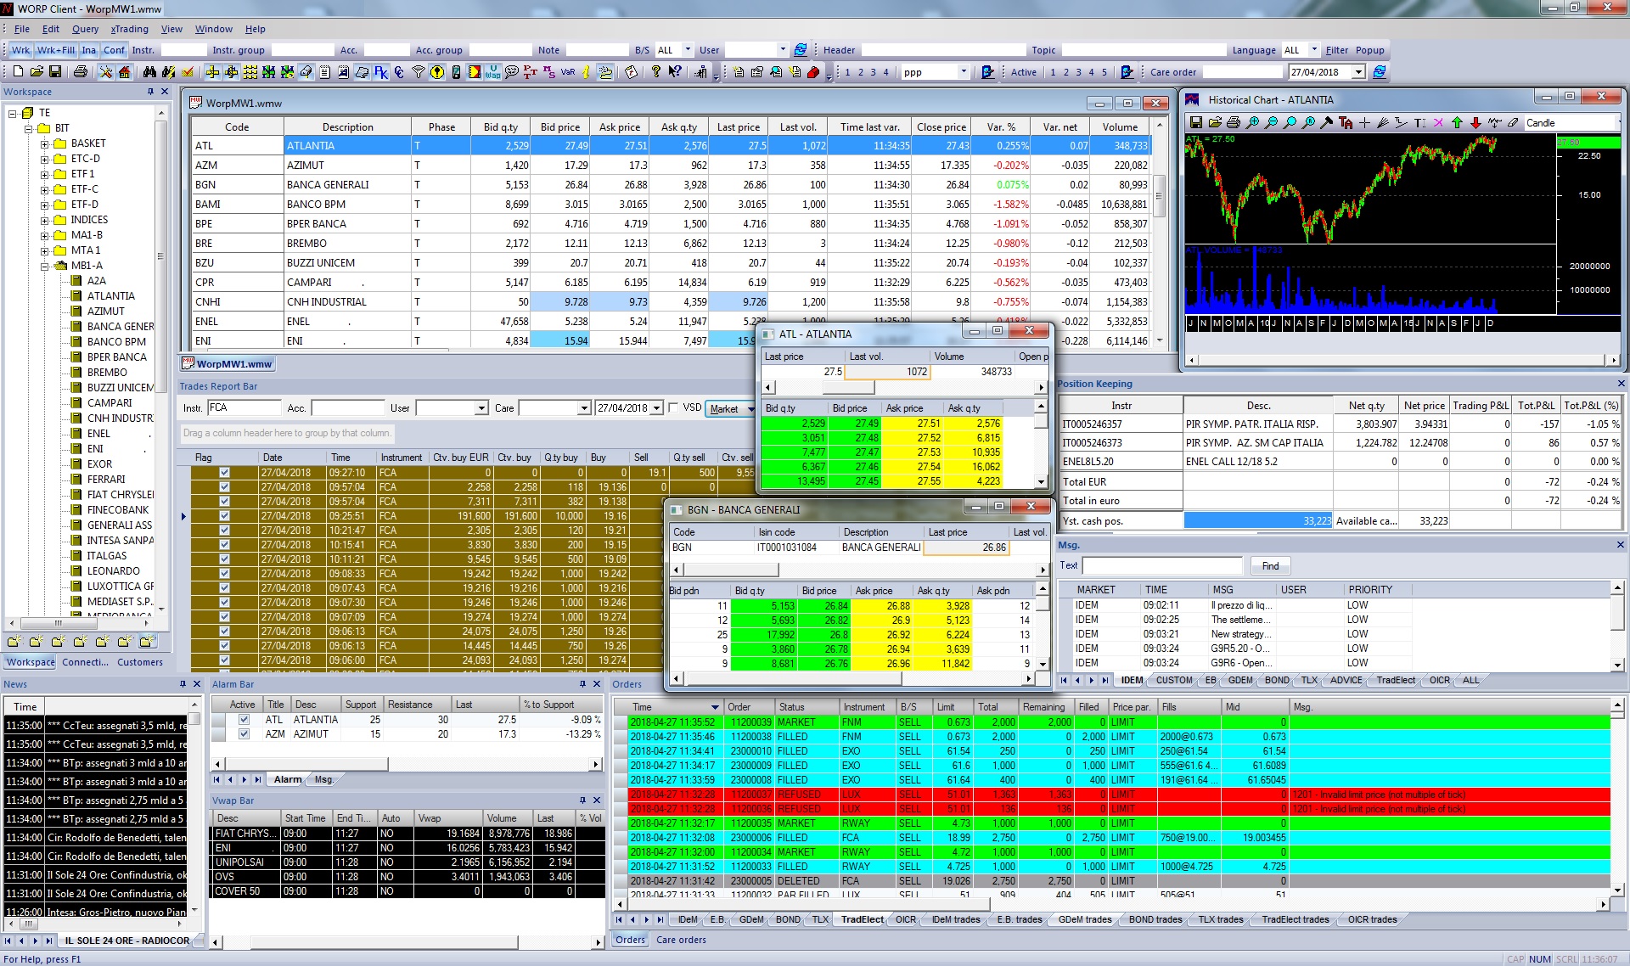
Task: Click the Wrk+Fill button
Action: pos(56,50)
